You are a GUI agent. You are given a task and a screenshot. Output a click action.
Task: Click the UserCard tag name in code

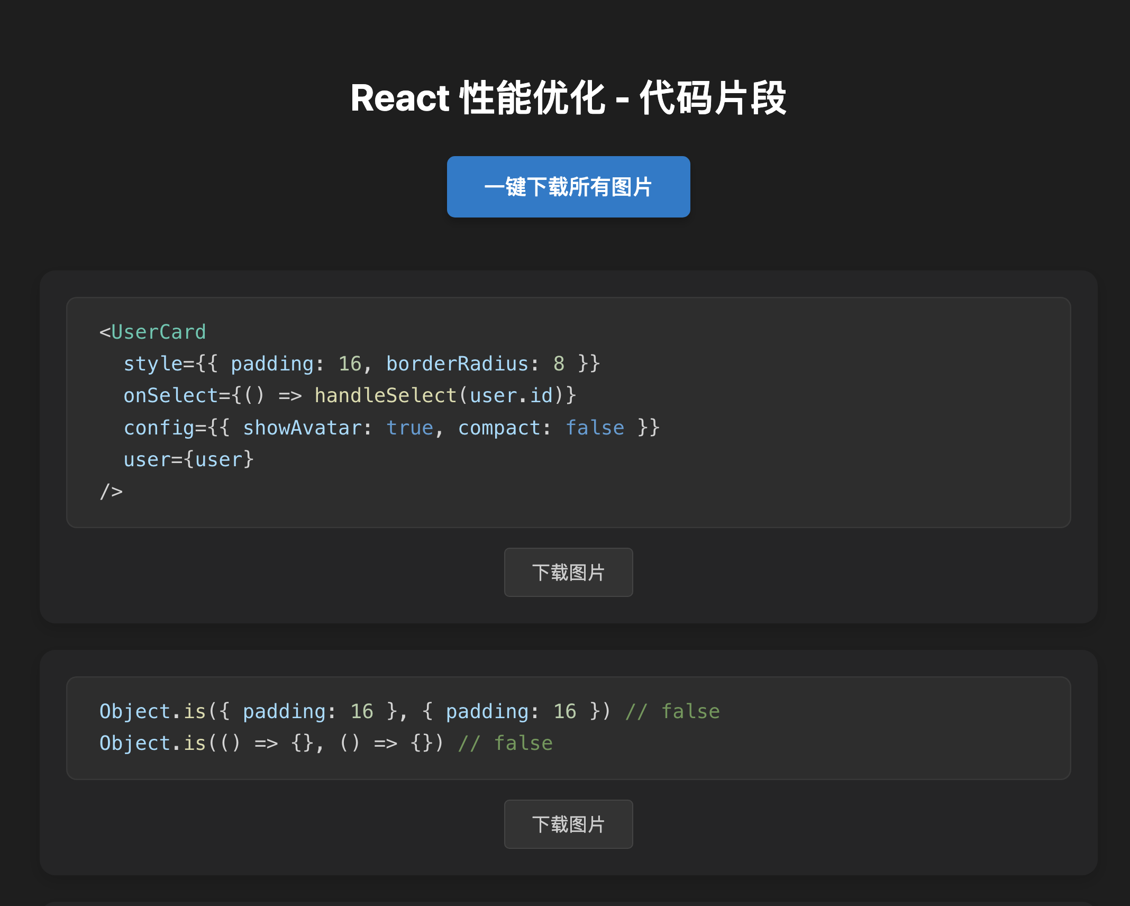[x=159, y=332]
